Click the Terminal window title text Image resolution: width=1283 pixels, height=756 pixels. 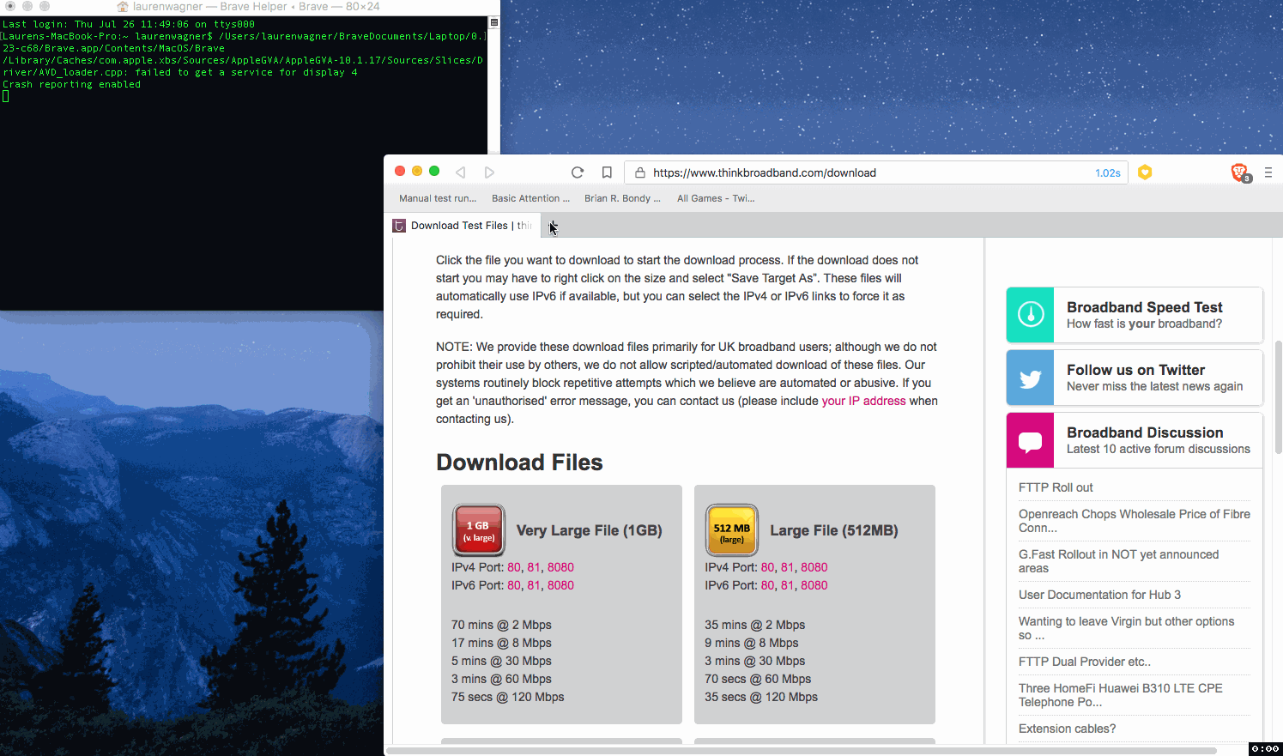tap(256, 6)
